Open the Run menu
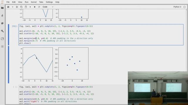The image size is (188, 105). pos(27,2)
